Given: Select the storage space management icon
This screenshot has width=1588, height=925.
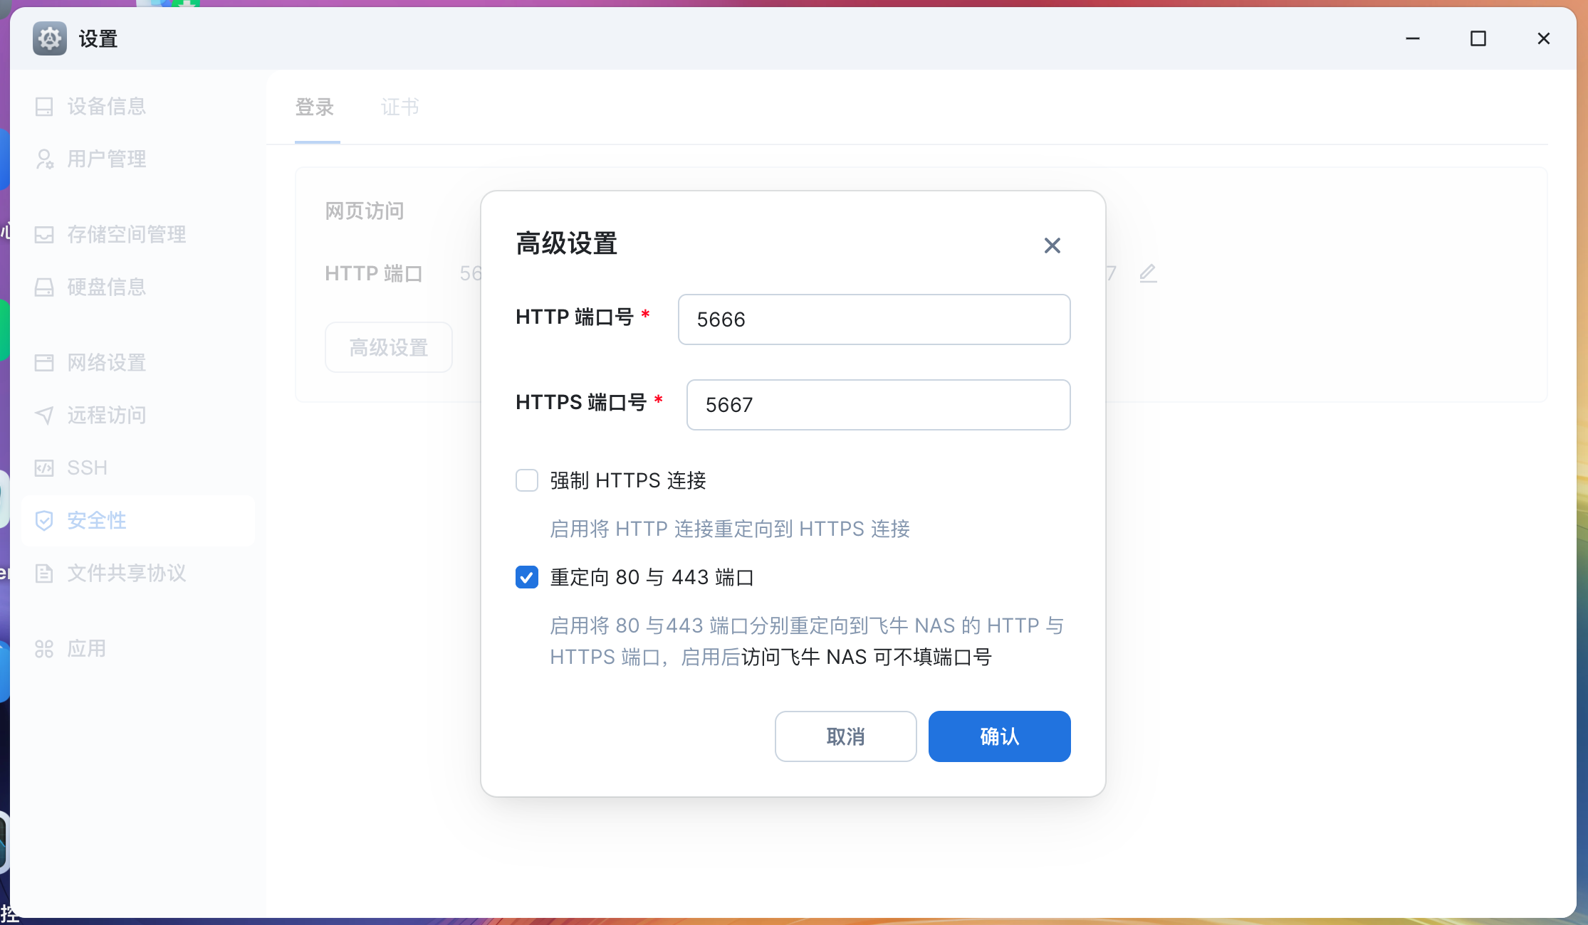Looking at the screenshot, I should 44,235.
